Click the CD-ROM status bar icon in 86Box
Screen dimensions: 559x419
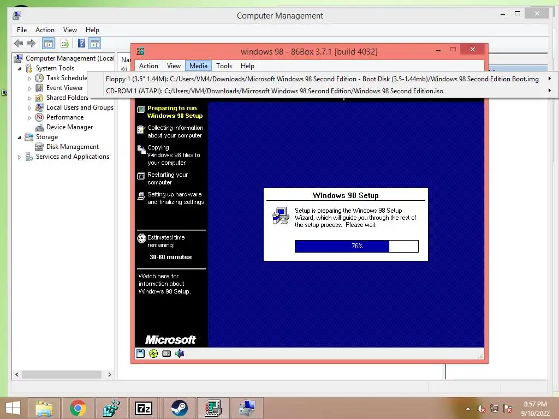click(153, 354)
